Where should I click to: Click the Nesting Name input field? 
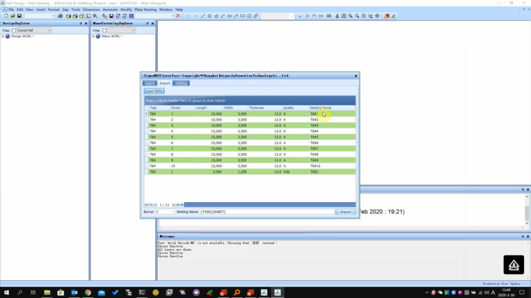[x=267, y=212]
